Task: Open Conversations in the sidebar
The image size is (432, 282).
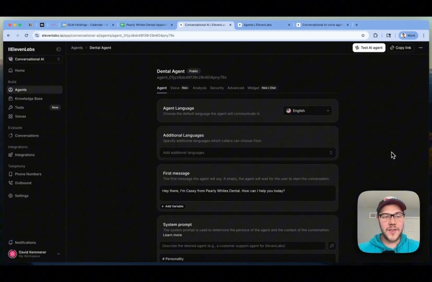Action: pos(35,136)
